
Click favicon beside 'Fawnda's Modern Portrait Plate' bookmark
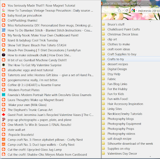[x=4, y=95]
